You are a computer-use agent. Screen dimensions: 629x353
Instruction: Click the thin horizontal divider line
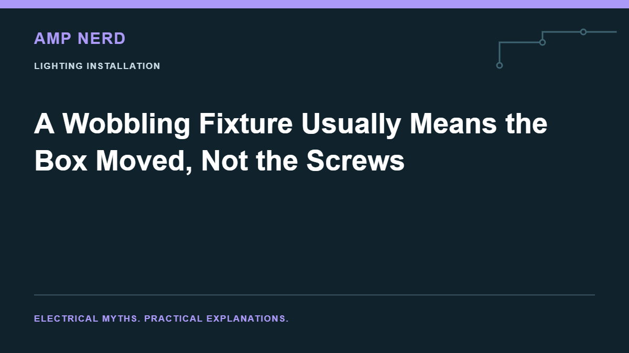coord(314,295)
